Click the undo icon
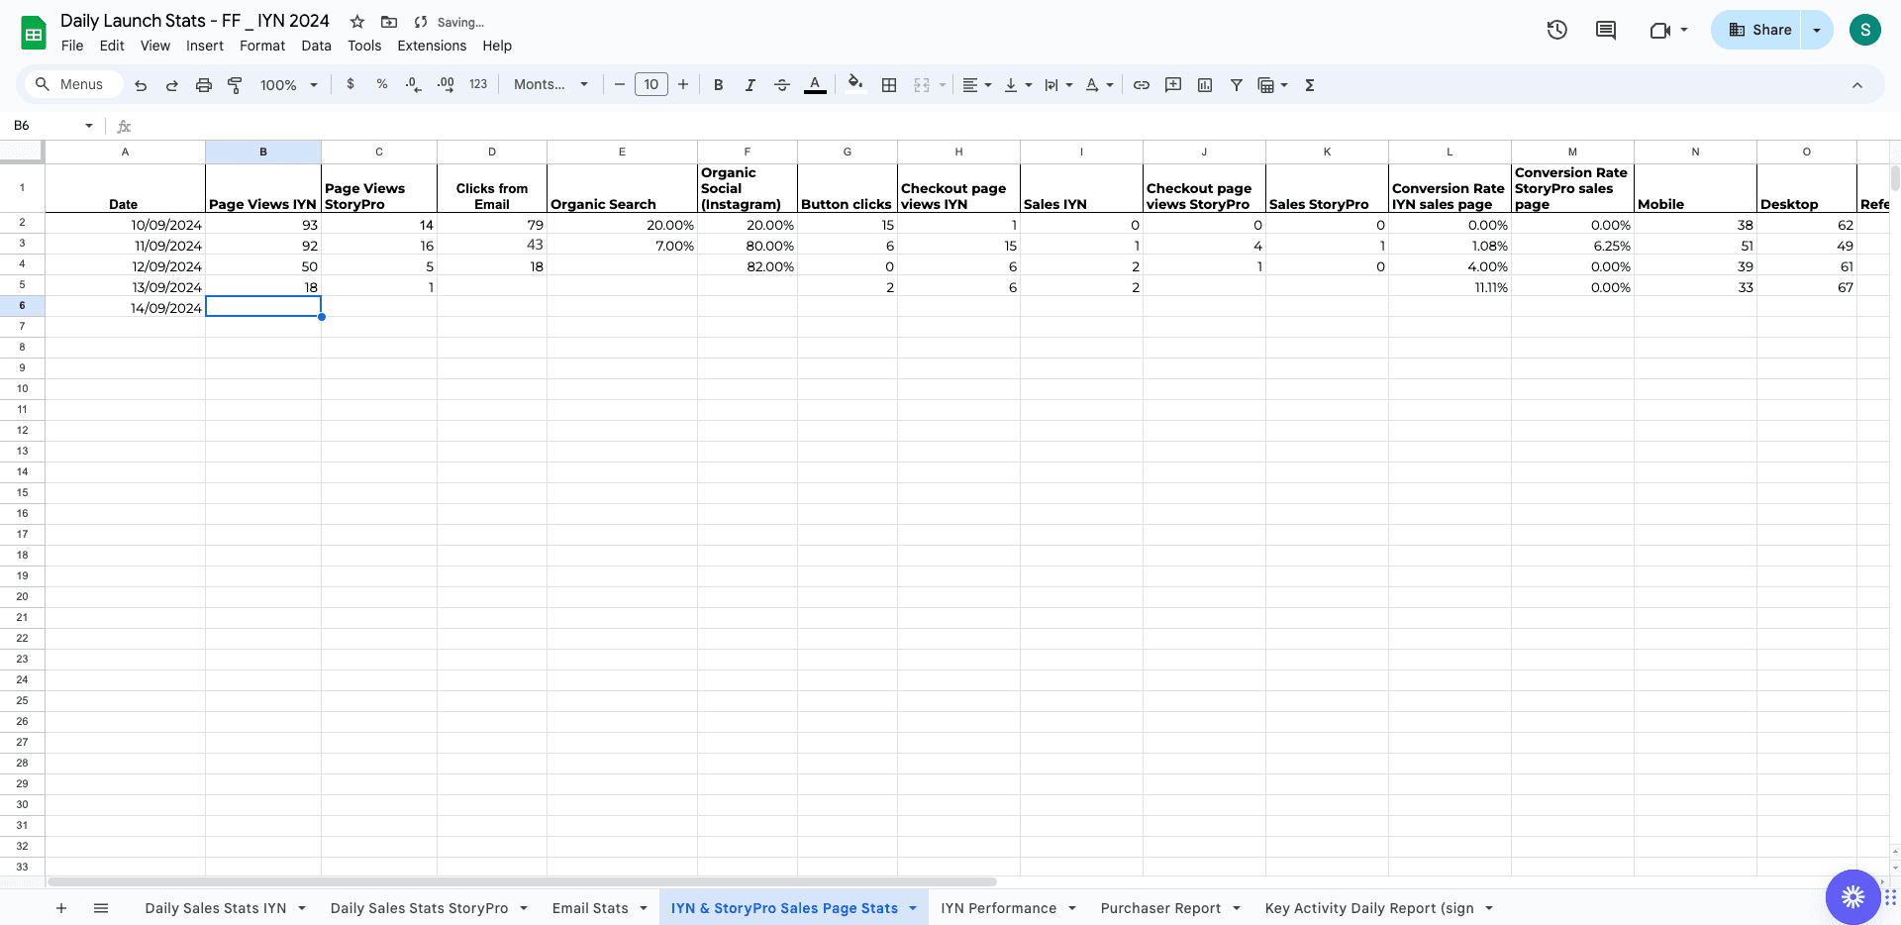1901x925 pixels. [141, 85]
